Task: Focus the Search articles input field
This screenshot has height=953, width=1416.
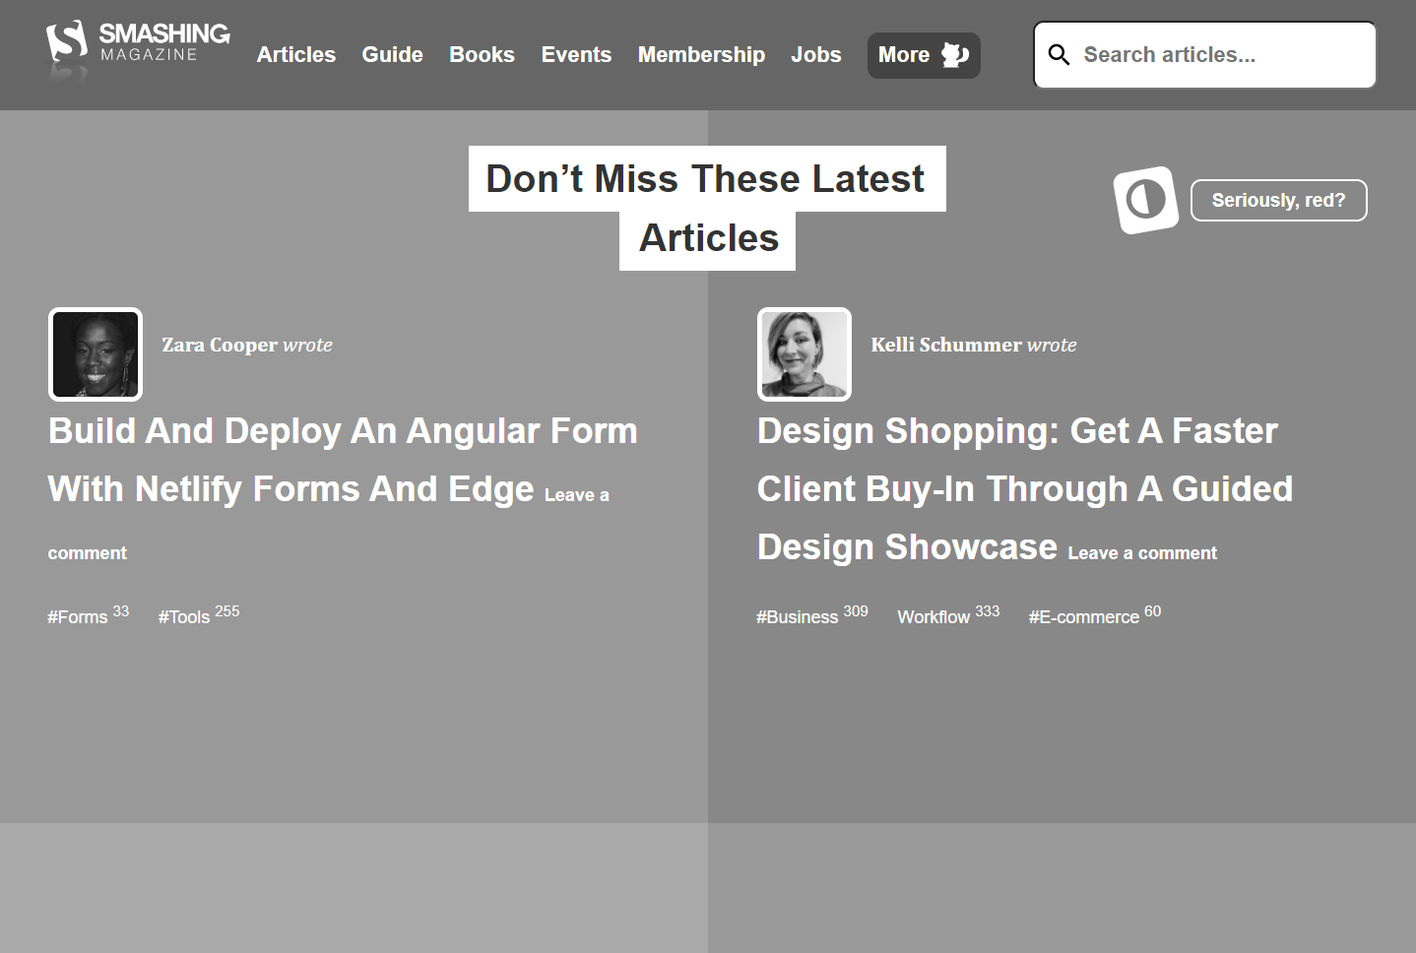Action: (x=1204, y=55)
